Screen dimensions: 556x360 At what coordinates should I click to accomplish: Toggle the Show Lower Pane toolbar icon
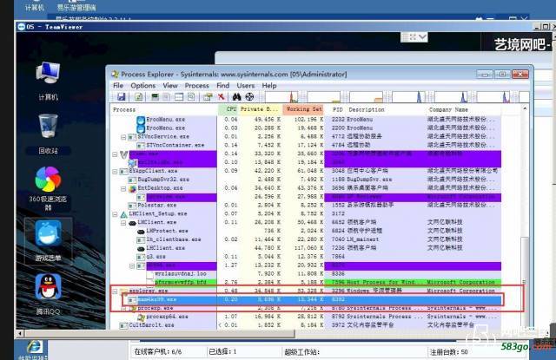tap(179, 96)
